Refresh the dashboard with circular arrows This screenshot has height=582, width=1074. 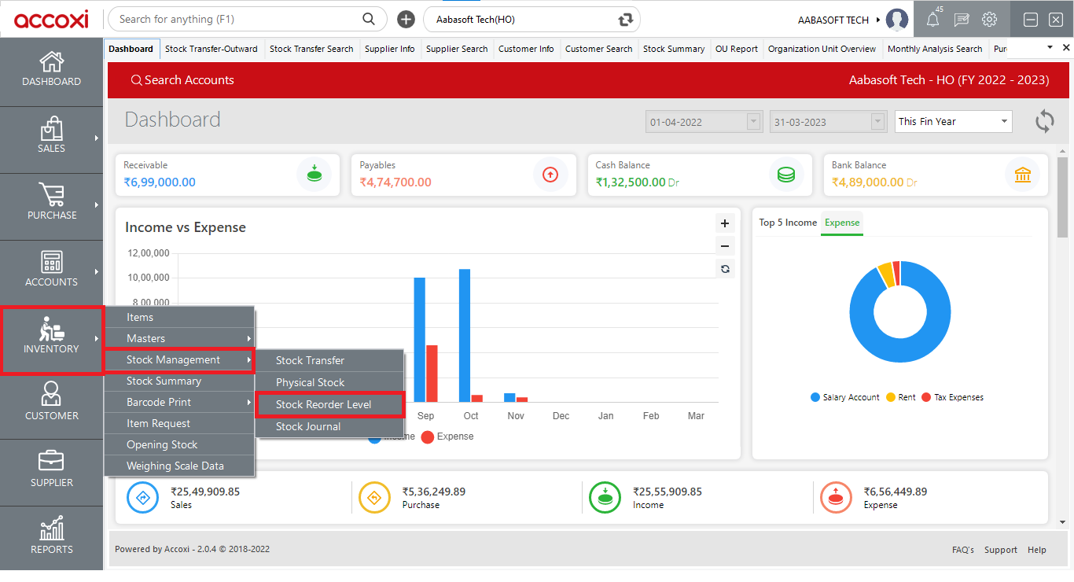coord(1044,121)
